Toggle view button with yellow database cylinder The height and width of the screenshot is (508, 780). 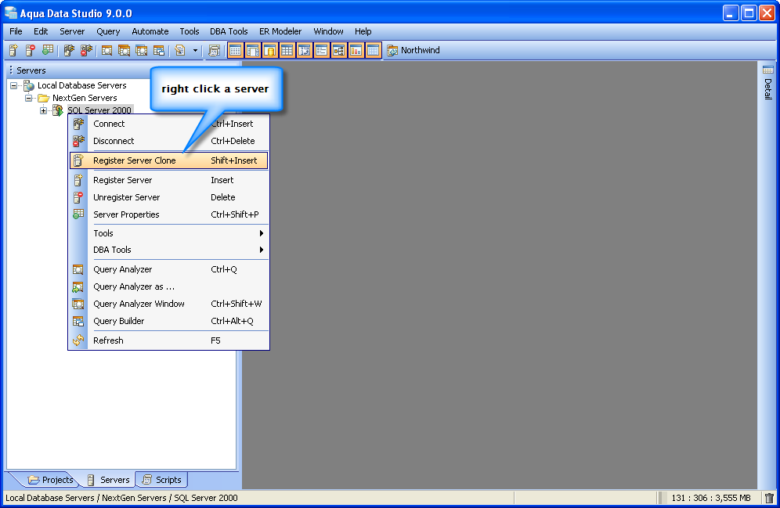[x=270, y=50]
